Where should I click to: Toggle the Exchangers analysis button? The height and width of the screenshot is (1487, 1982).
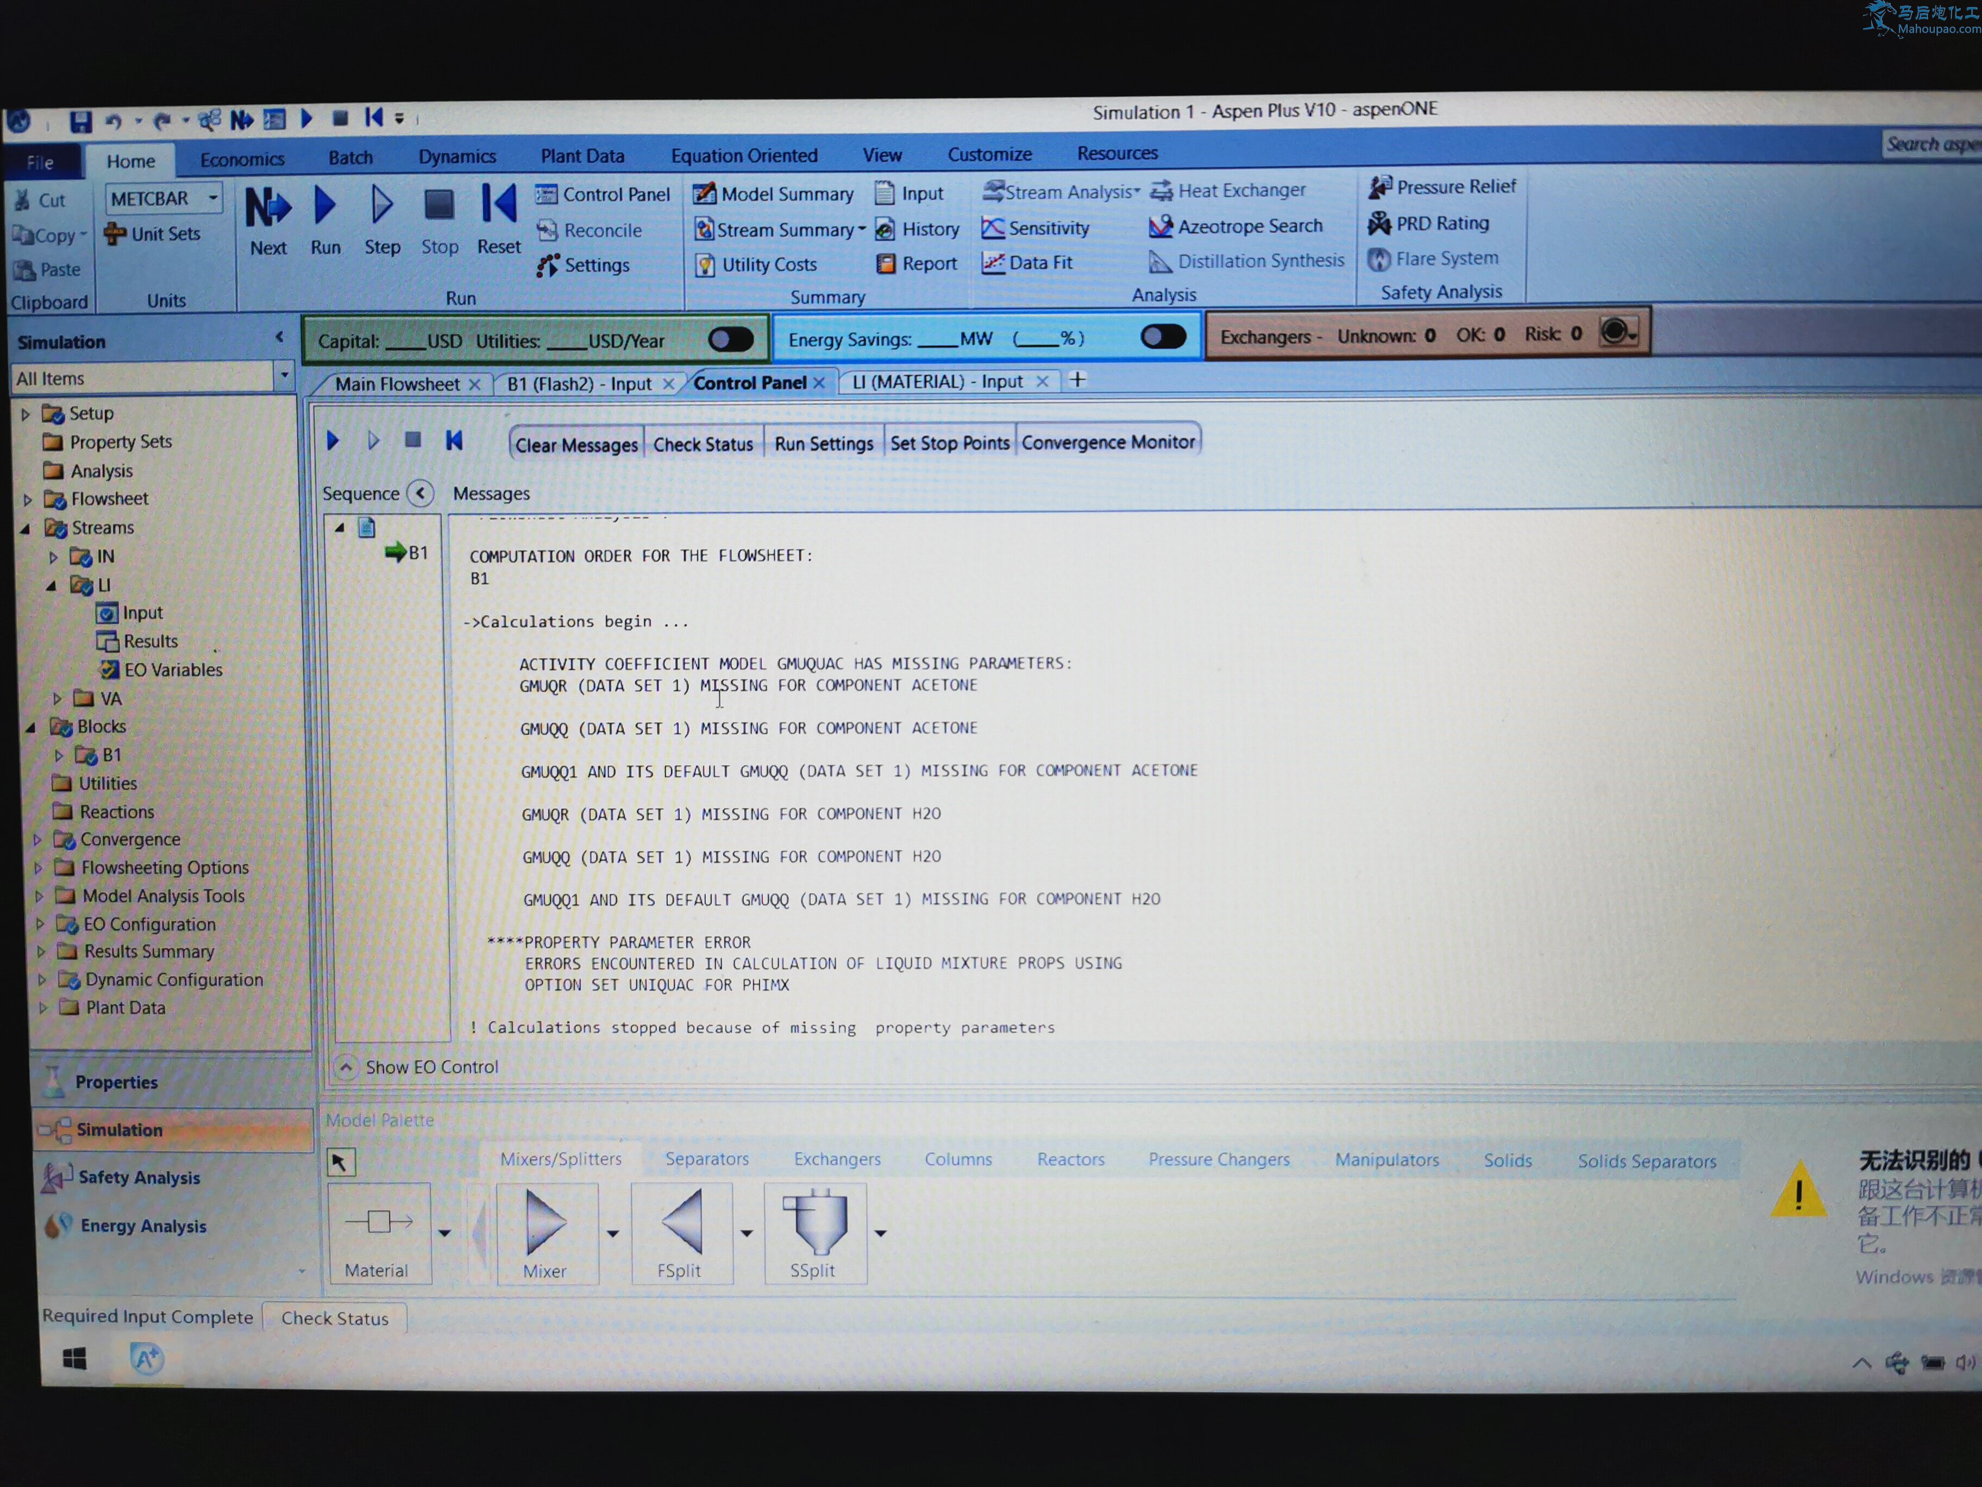[1618, 333]
